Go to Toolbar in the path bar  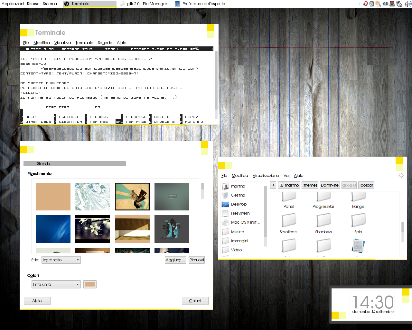(366, 185)
